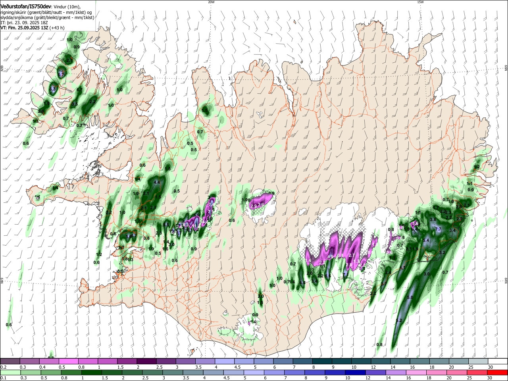This screenshot has width=508, height=381.
Task: Click the '7.1' value south of Vatnajökull
Action: click(x=346, y=274)
